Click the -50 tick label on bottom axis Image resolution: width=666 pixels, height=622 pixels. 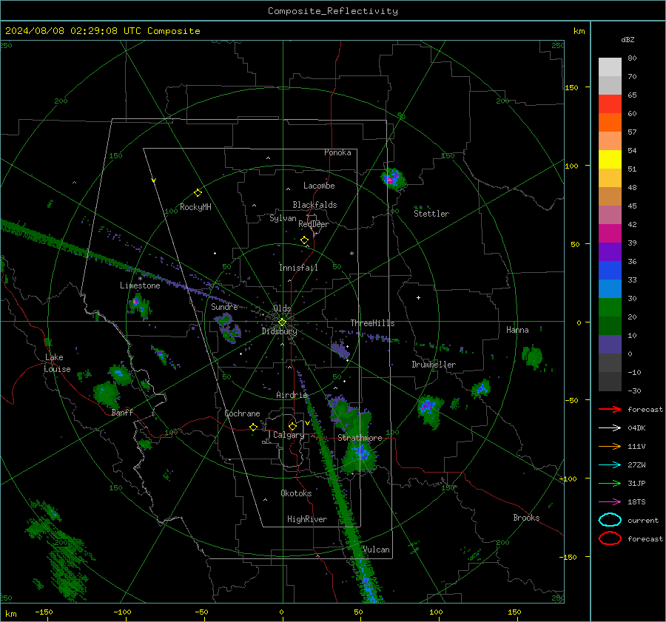tap(201, 612)
